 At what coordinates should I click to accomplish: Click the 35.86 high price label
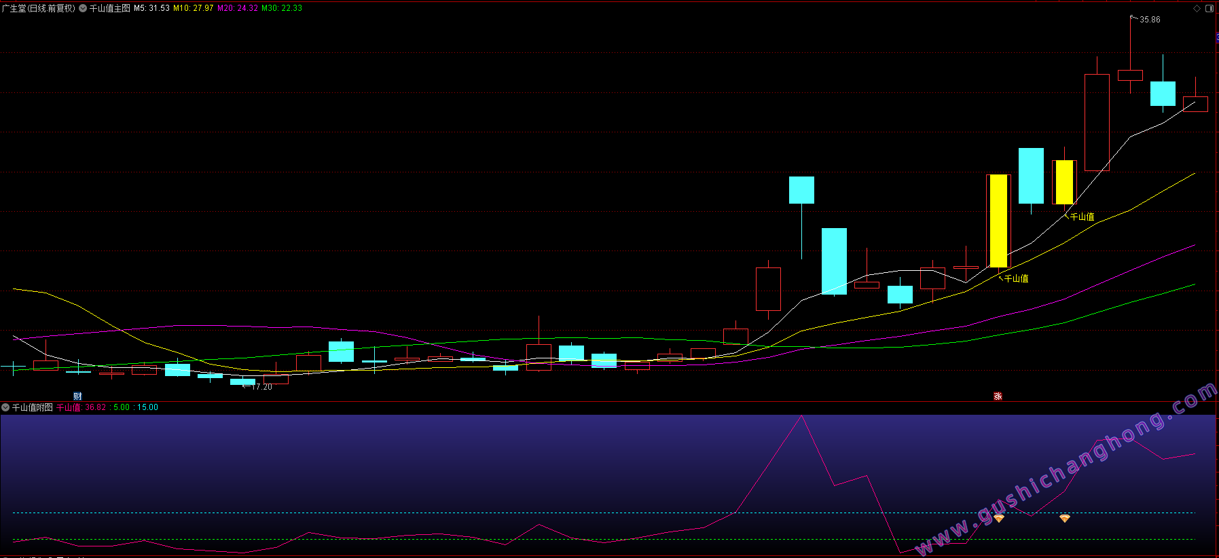pyautogui.click(x=1150, y=20)
